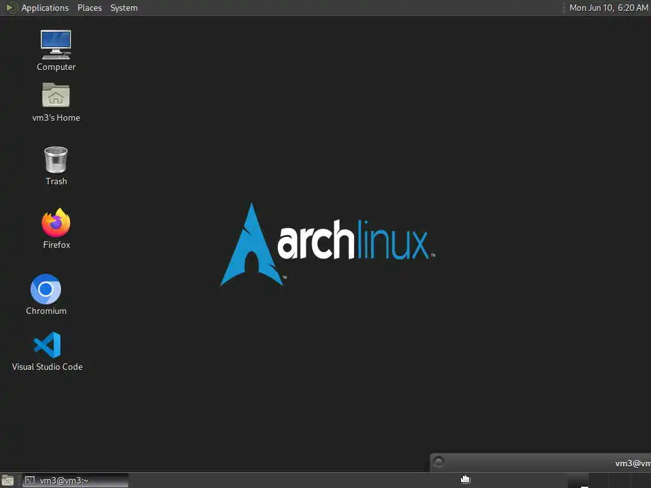Open the Applications menu
This screenshot has width=651, height=488.
(38, 8)
